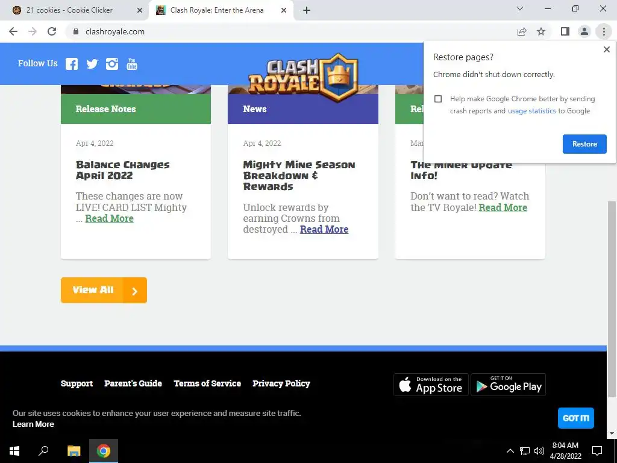Viewport: 617px width, 463px height.
Task: Open network status tray icon
Action: pyautogui.click(x=525, y=451)
